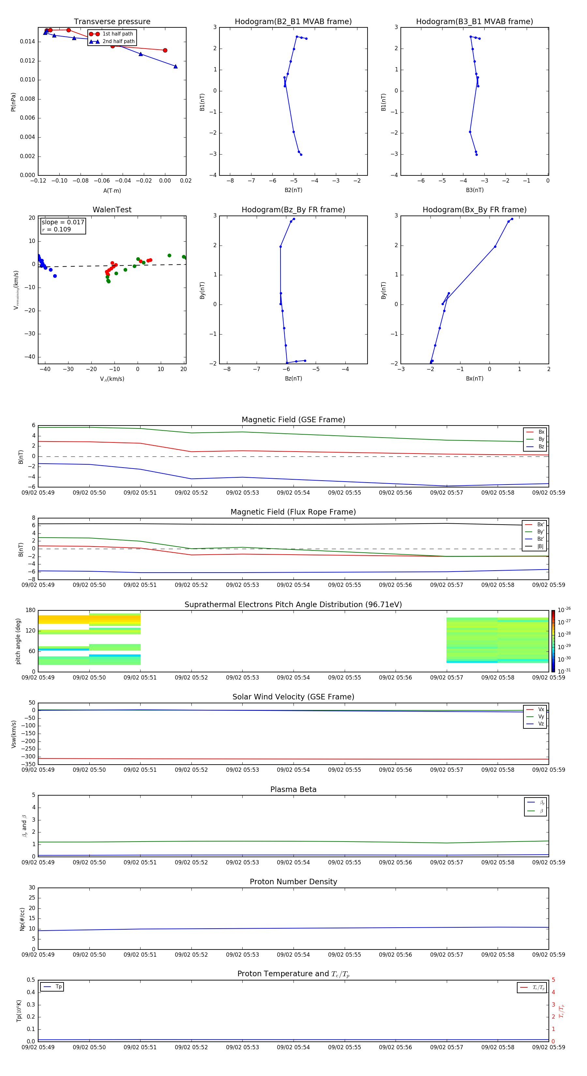Select the "Hodogram(B2_B1 MVAB frame)" title

pyautogui.click(x=293, y=21)
